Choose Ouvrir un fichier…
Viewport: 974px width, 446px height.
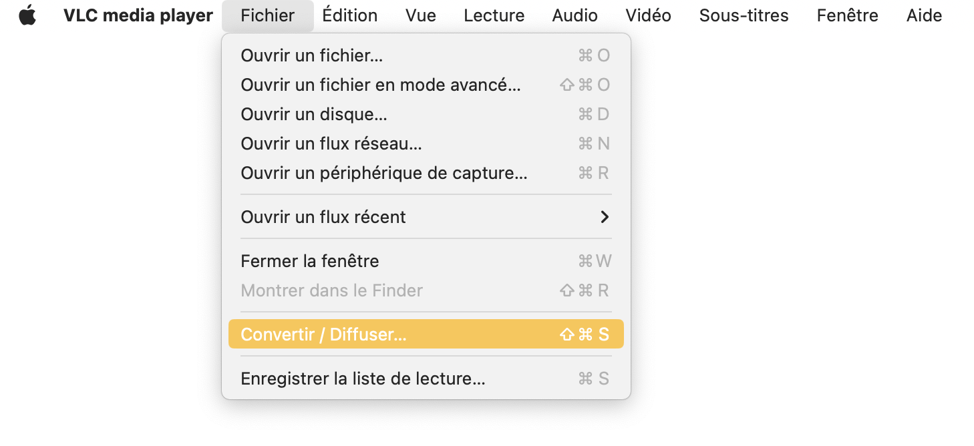(x=426, y=55)
